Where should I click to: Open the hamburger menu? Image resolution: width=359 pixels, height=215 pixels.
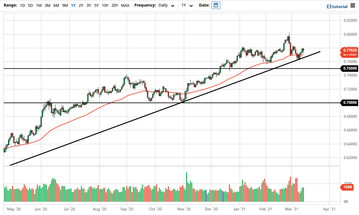coord(353,5)
